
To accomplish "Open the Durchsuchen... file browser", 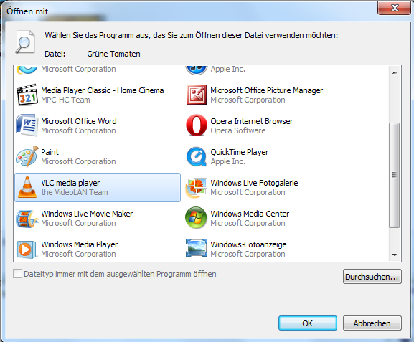I will pos(372,277).
